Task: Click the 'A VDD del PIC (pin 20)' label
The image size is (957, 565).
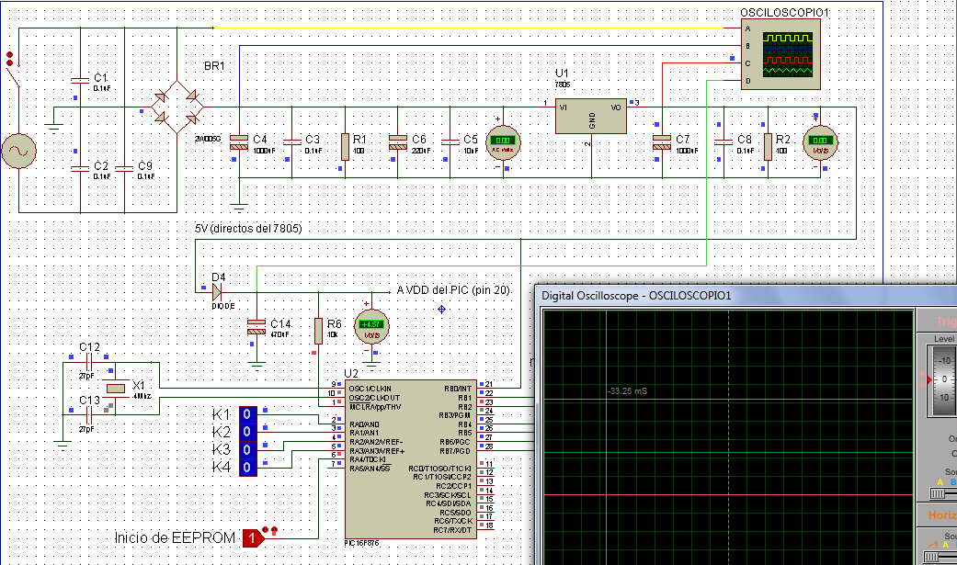Action: pyautogui.click(x=453, y=289)
